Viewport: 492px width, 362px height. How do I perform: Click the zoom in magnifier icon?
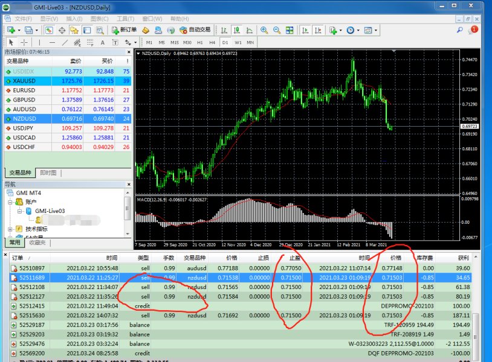pyautogui.click(x=264, y=30)
